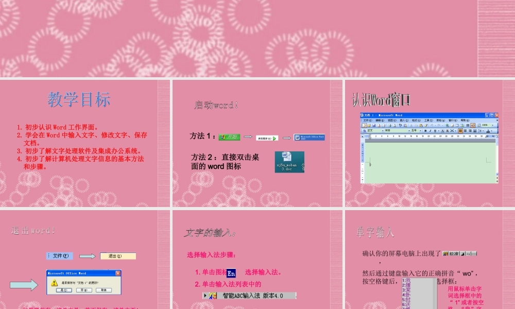Image resolution: width=515 pixels, height=309 pixels.
Task: Select the 单字输入 slide
Action: 430,260
